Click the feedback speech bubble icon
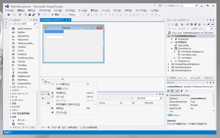The width and height of the screenshot is (220, 138). pos(160,6)
